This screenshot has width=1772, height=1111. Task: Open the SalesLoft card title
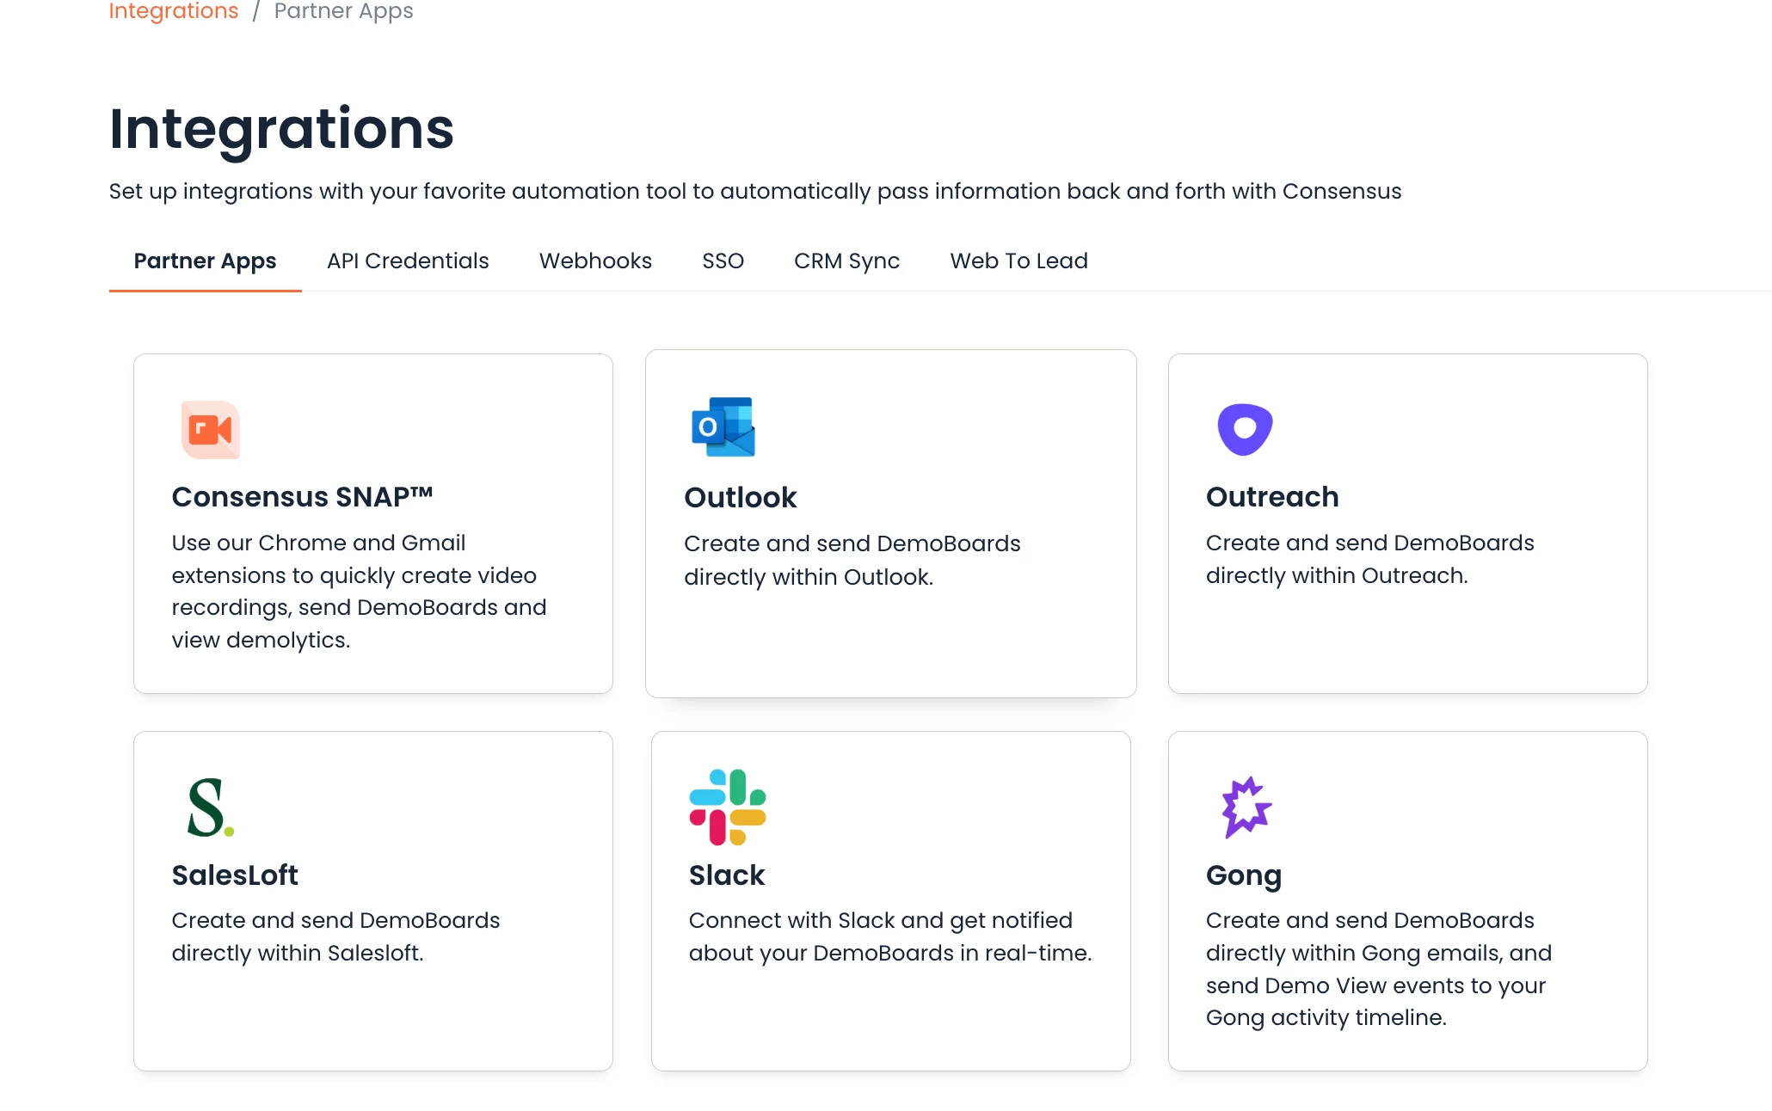click(235, 875)
